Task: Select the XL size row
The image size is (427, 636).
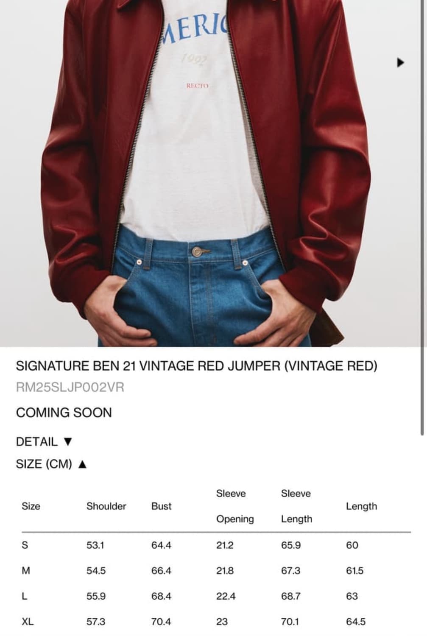Action: pyautogui.click(x=216, y=622)
